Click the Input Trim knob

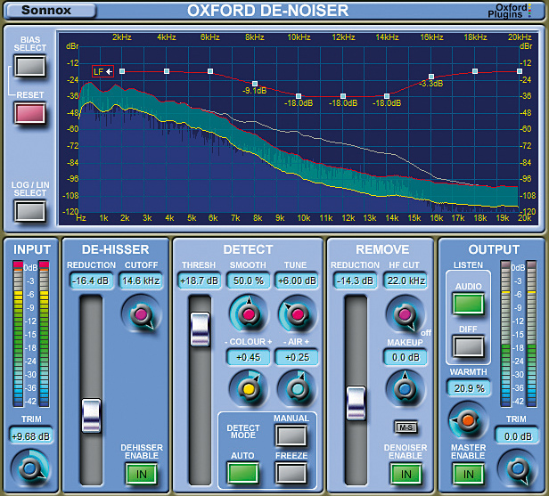(x=29, y=468)
